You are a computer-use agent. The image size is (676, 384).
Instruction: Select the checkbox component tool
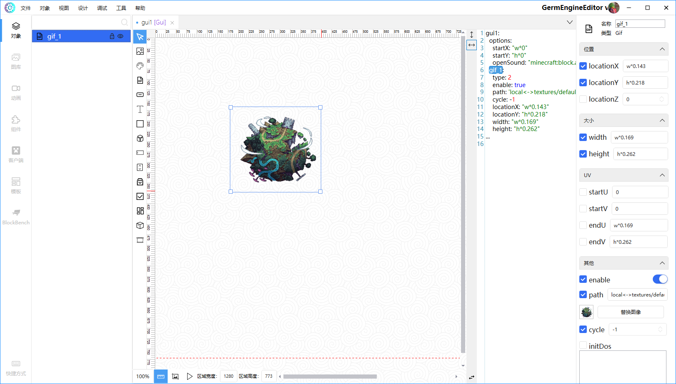[140, 196]
